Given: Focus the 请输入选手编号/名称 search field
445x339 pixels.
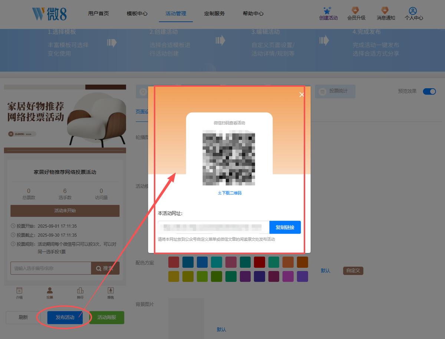Looking at the screenshot, I should (x=51, y=268).
